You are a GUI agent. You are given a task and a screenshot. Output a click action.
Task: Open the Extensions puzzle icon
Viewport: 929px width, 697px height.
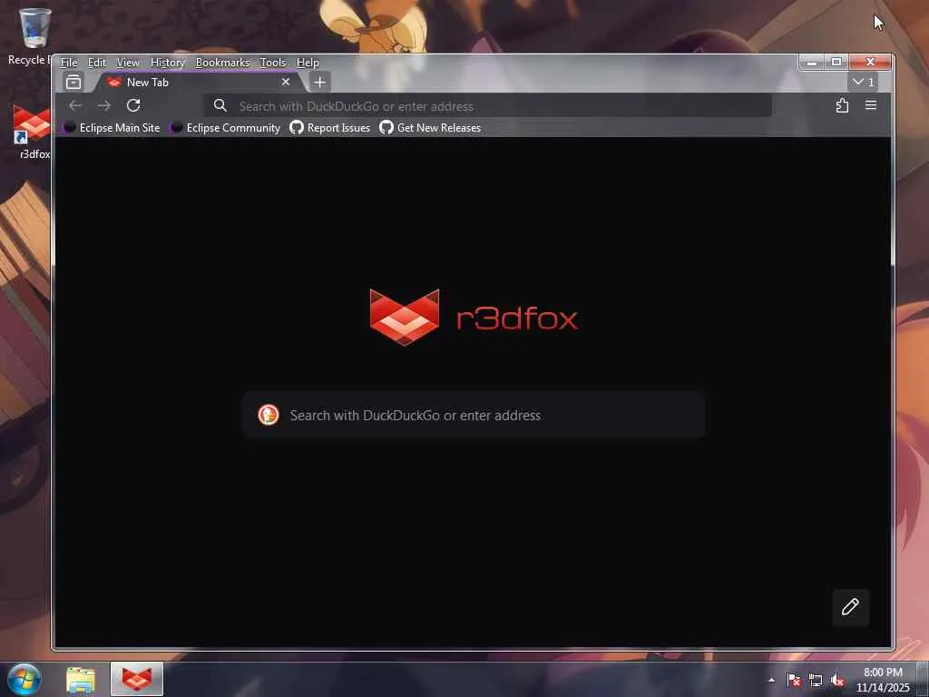(842, 105)
